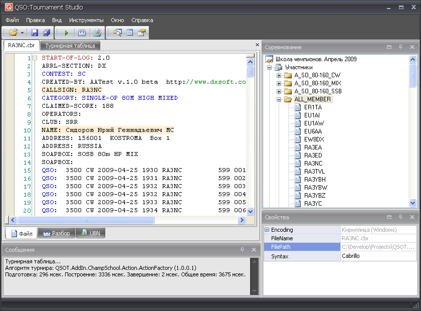Select RA3NC participant in the tree
421x311 pixels.
pyautogui.click(x=313, y=164)
